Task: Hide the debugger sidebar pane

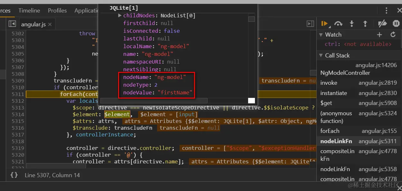Action: (310, 24)
